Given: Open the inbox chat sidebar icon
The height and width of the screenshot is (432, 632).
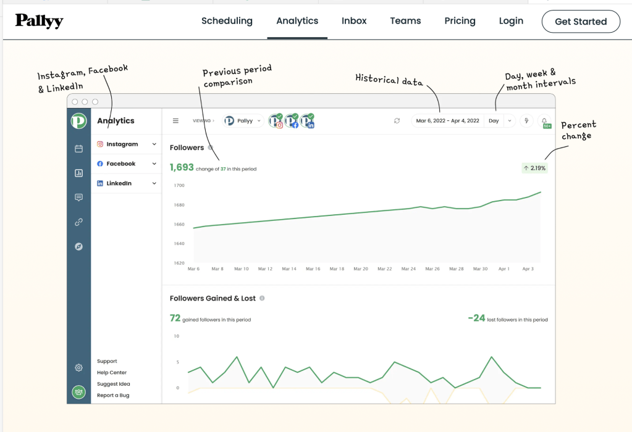Looking at the screenshot, I should coord(78,197).
